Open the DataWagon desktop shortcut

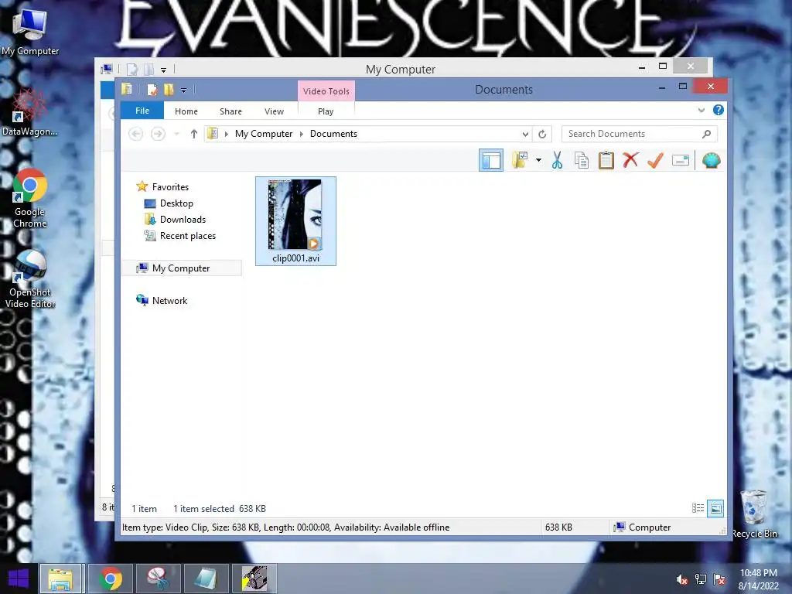(29, 112)
